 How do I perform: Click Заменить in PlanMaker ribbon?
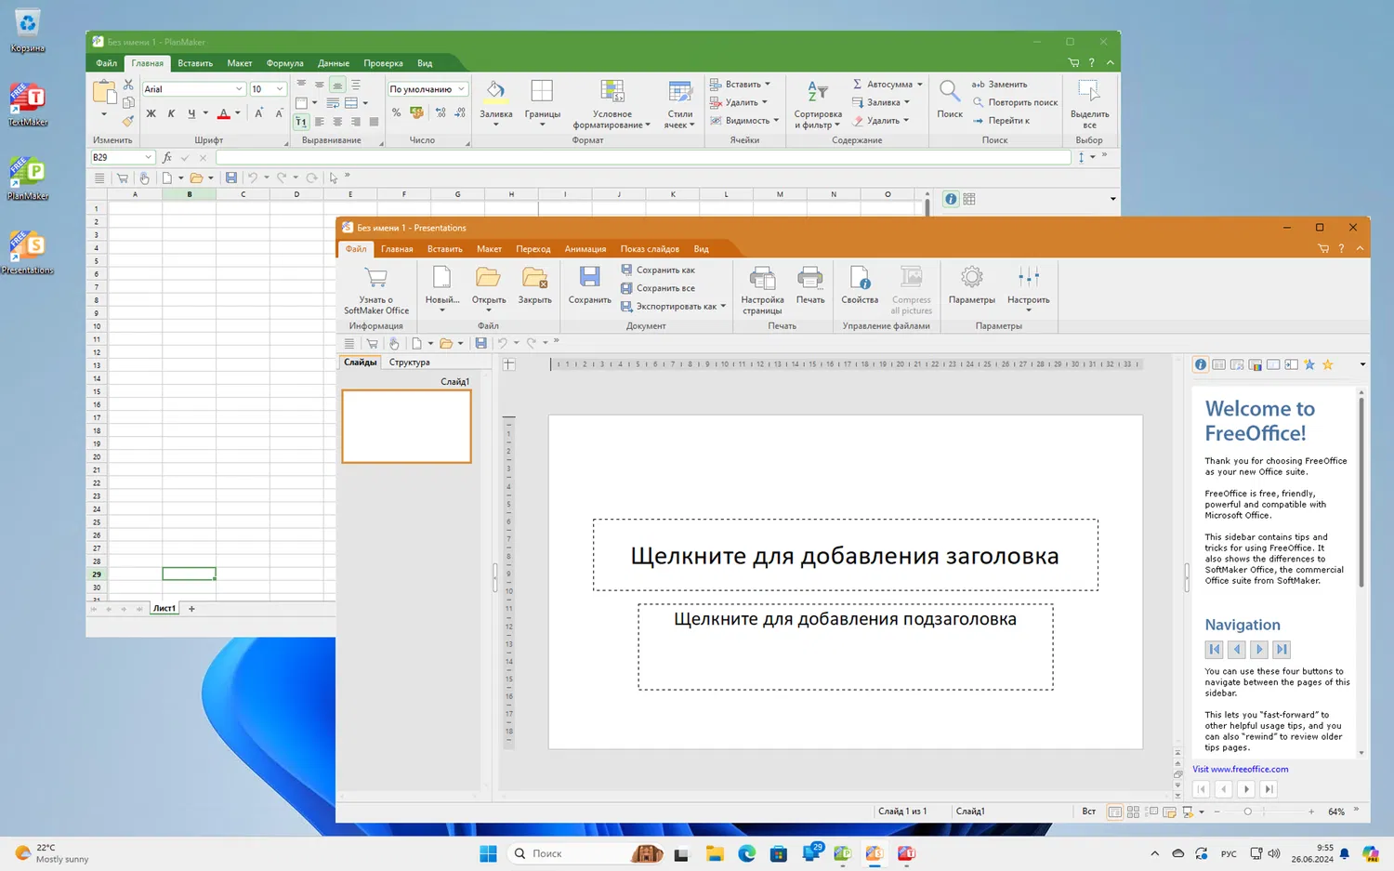999,85
